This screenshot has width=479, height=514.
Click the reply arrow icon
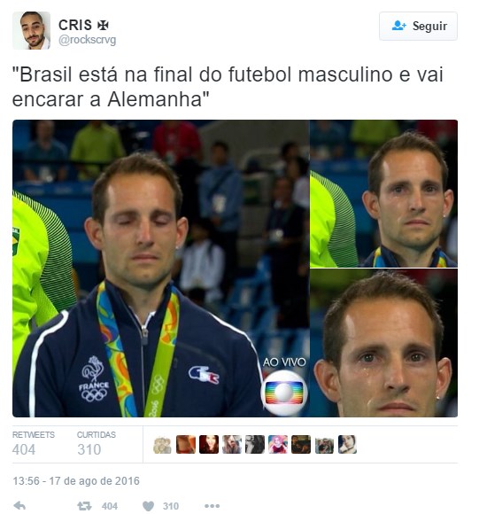[20, 506]
